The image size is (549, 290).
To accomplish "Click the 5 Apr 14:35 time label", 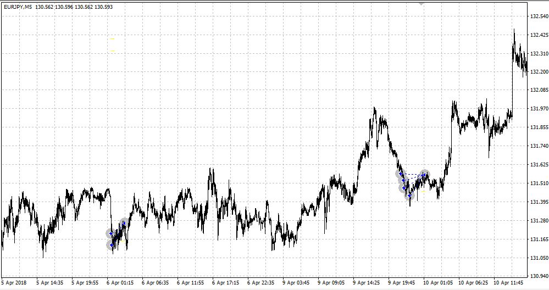I will (49, 283).
